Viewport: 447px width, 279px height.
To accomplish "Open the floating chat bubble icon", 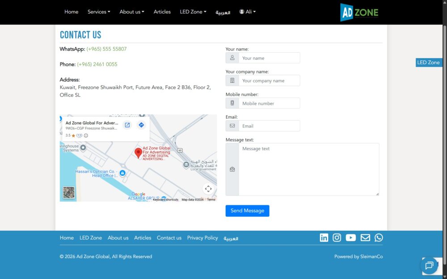I will [x=429, y=266].
